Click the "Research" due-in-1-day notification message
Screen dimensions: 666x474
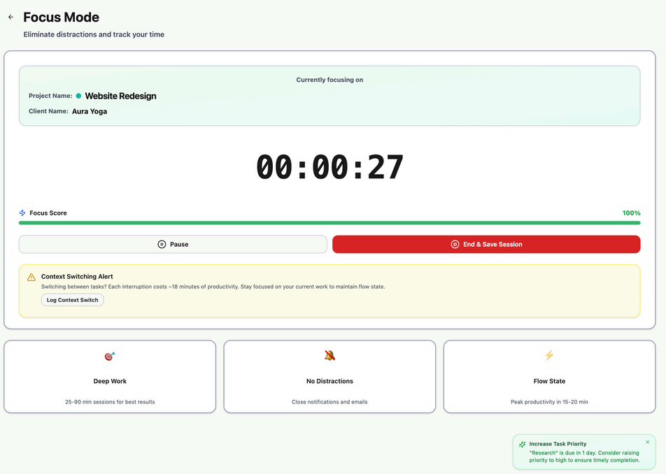[584, 457]
